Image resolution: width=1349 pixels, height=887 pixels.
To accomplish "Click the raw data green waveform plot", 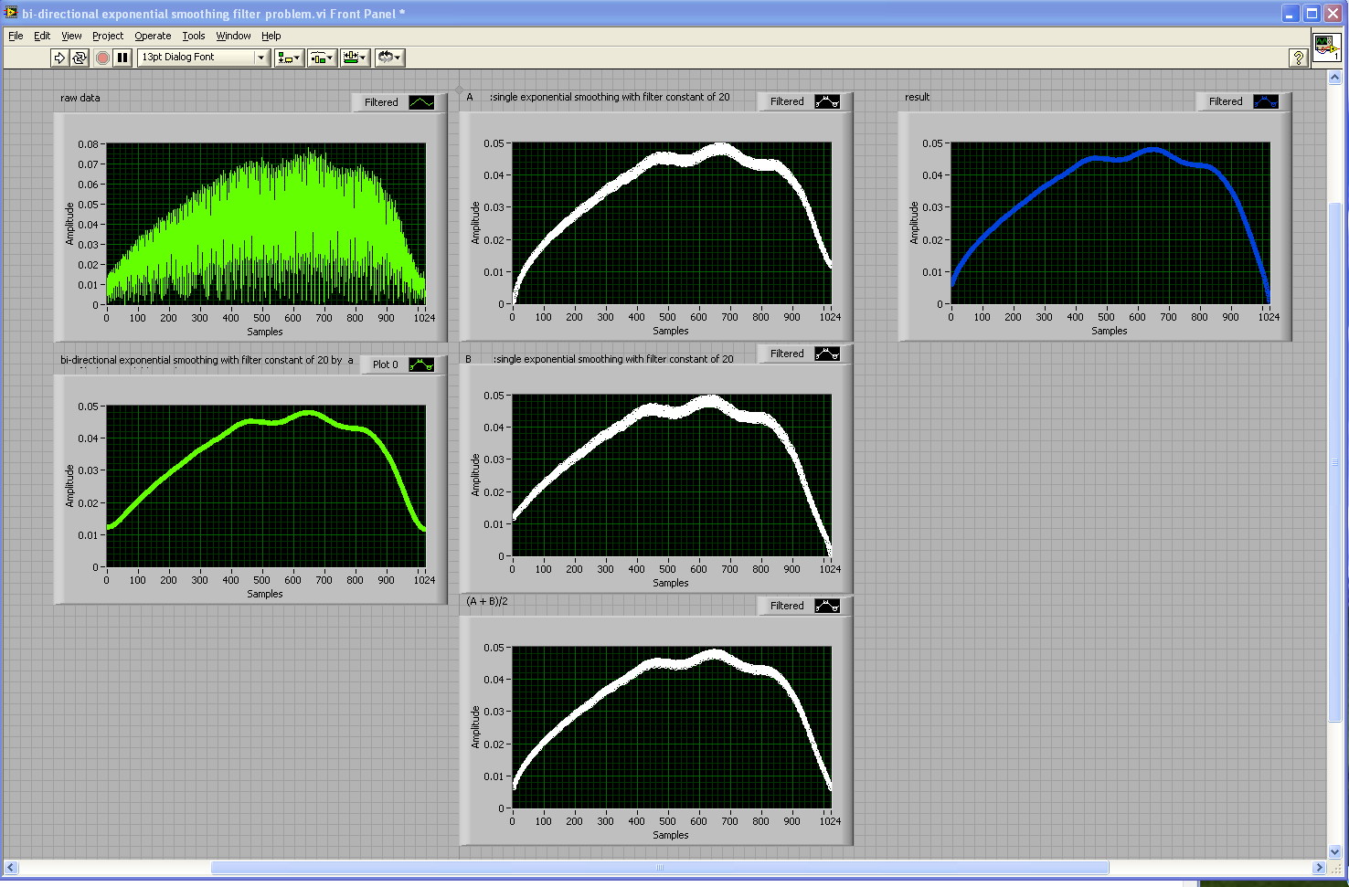I will click(x=266, y=224).
